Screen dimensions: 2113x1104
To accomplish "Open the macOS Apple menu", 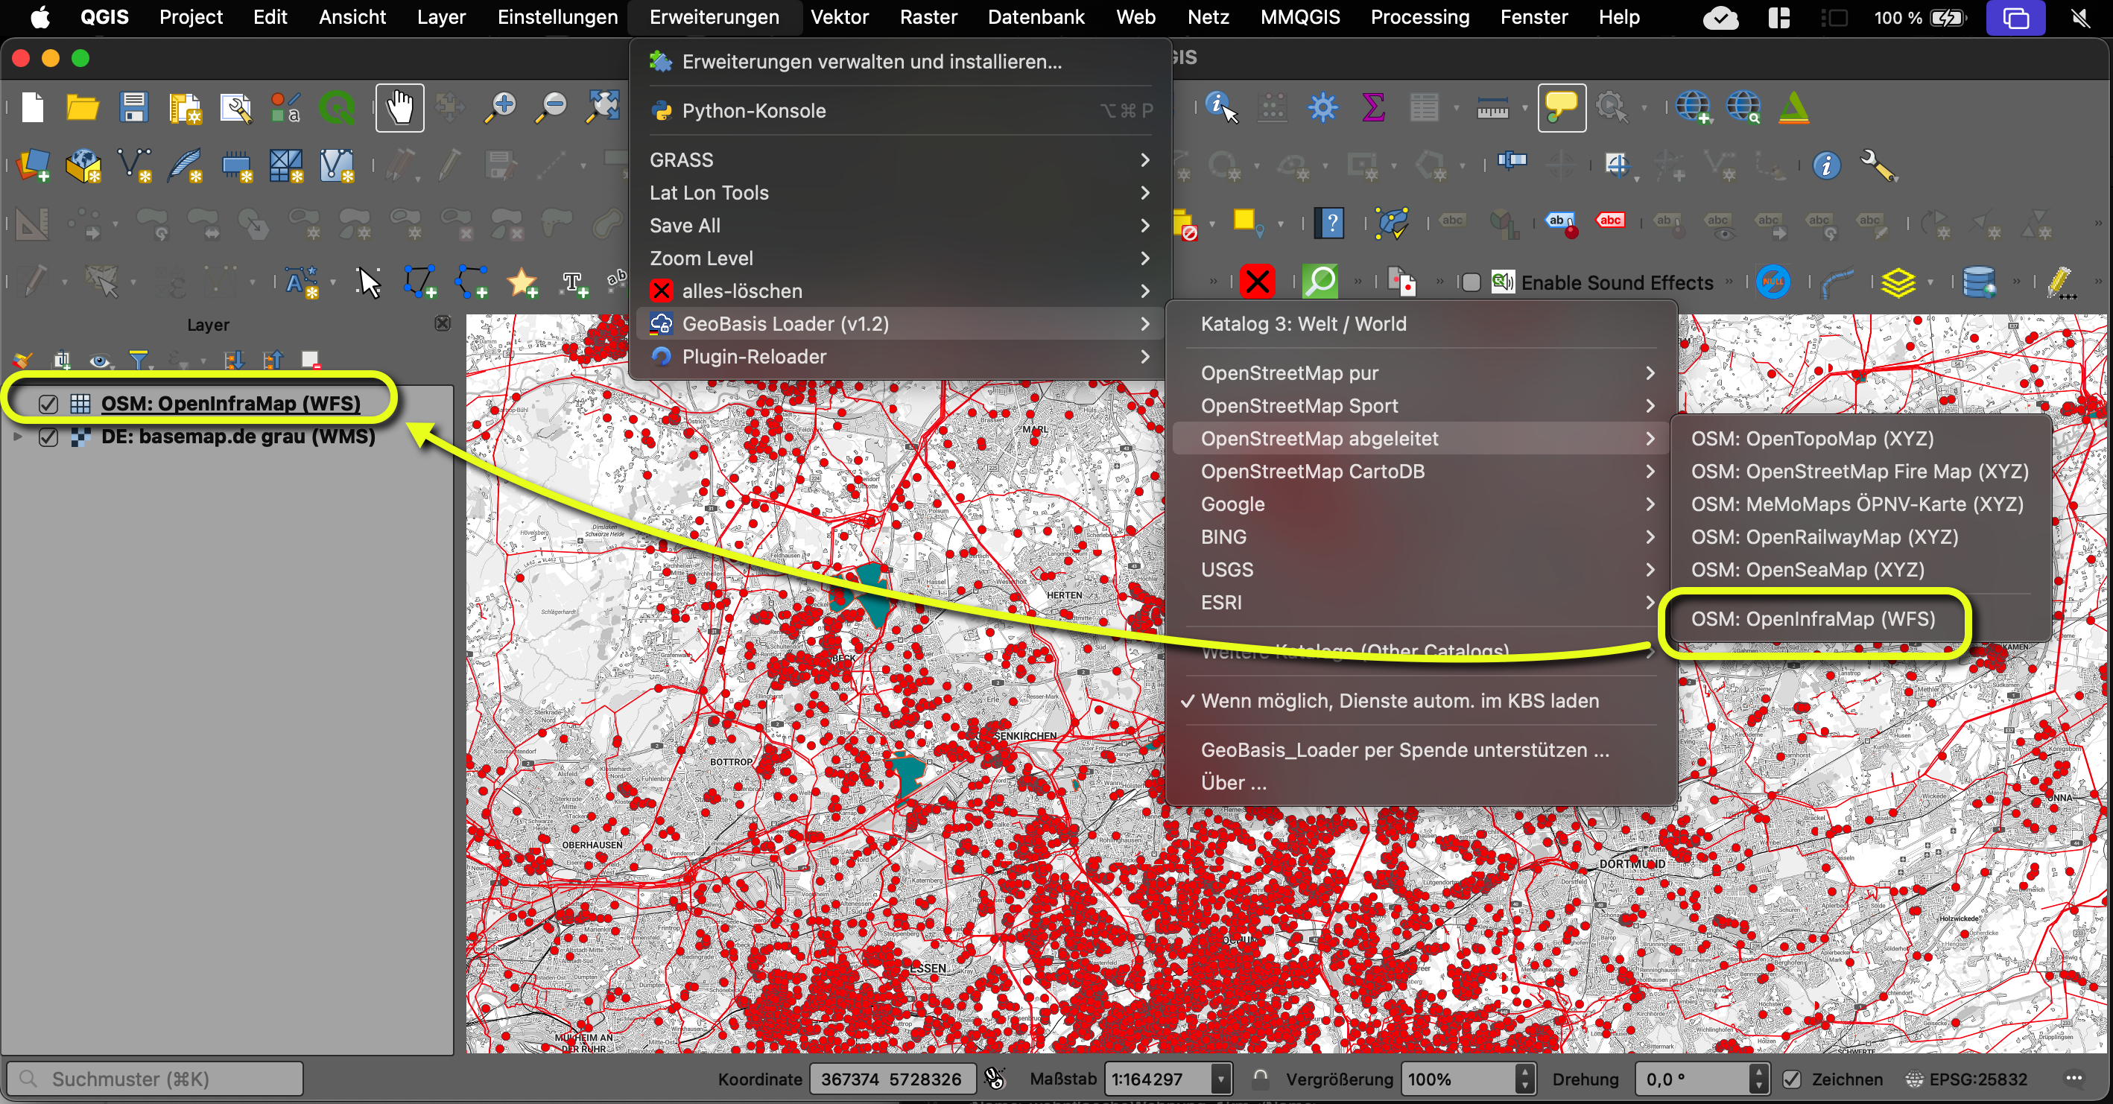I will coord(39,17).
